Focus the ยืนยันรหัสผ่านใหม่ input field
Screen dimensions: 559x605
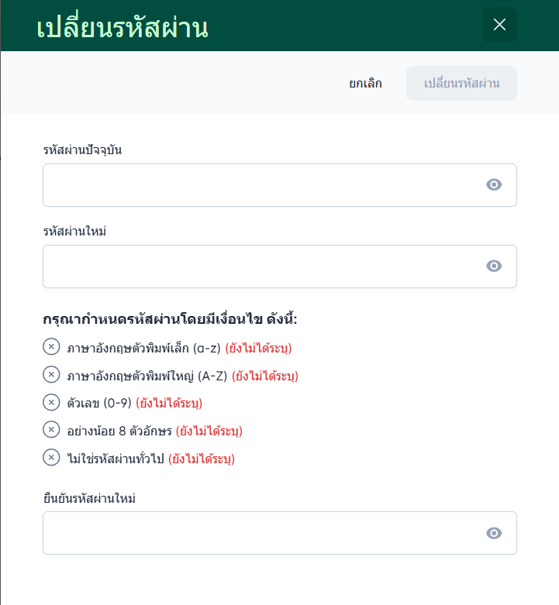[260, 533]
